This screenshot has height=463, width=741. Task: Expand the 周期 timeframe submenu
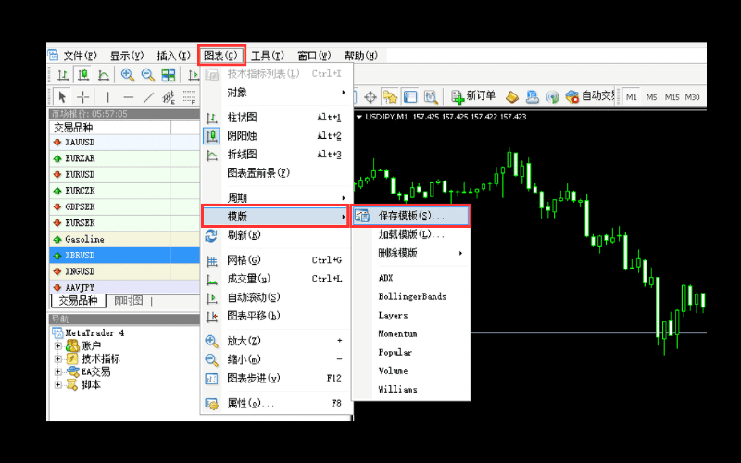point(277,198)
